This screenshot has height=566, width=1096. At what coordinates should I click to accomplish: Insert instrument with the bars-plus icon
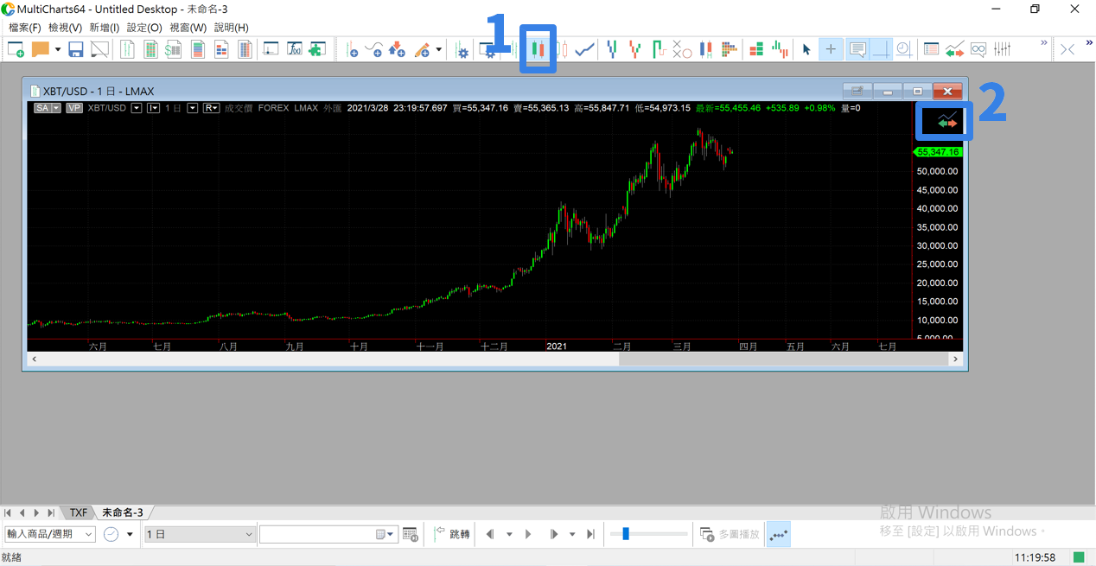pyautogui.click(x=352, y=49)
